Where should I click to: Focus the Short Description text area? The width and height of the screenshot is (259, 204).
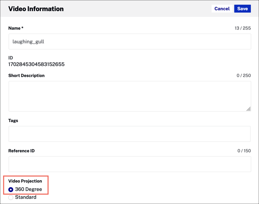pyautogui.click(x=129, y=96)
